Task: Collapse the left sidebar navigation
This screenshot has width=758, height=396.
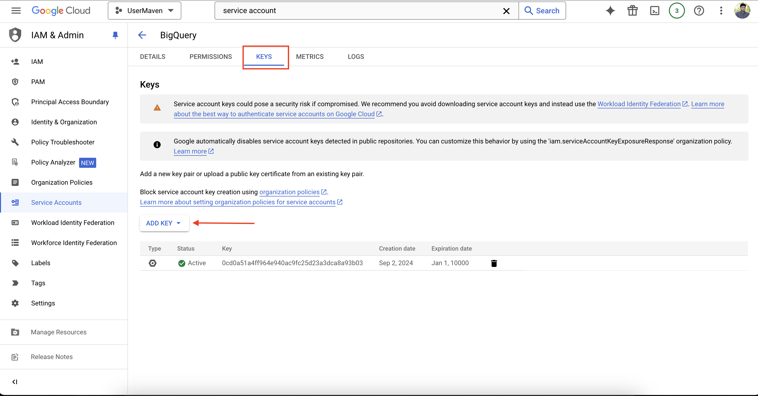Action: click(x=15, y=382)
